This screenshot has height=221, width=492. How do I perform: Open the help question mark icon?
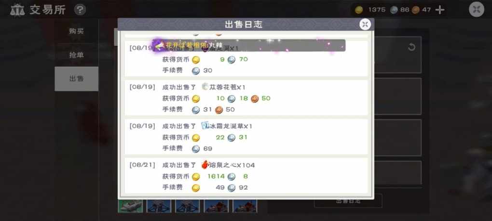click(x=80, y=10)
